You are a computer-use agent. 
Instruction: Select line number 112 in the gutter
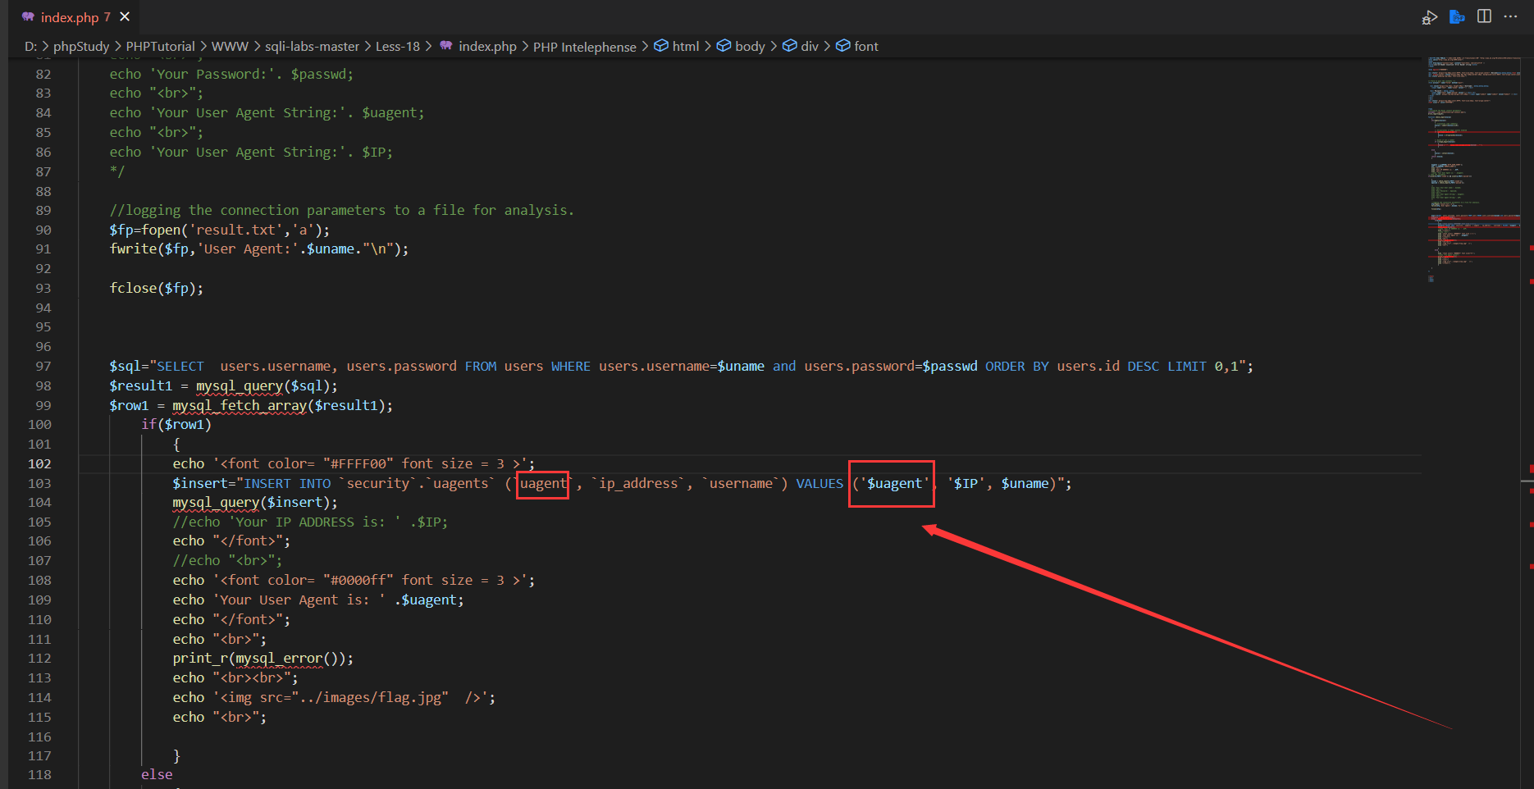point(39,659)
